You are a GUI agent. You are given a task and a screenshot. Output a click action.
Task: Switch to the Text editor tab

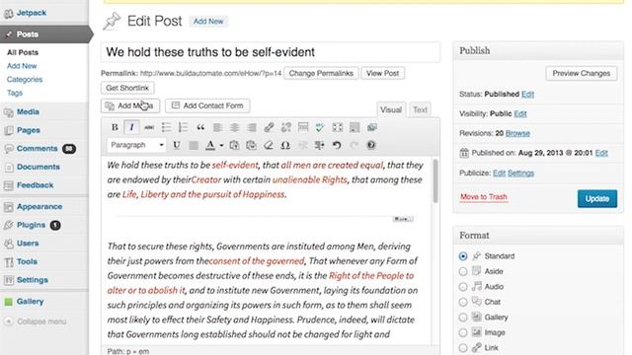420,109
